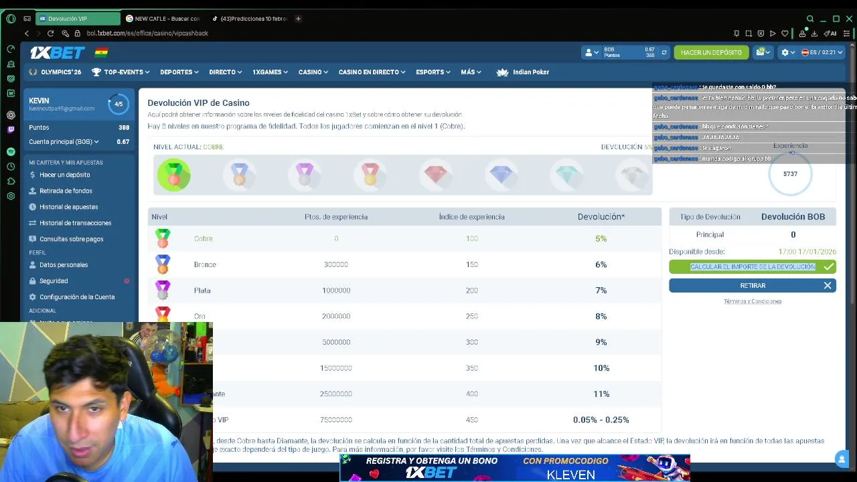
Task: Open the Opera menu icon
Action: [x=11, y=19]
